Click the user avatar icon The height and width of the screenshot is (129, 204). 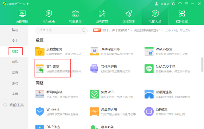[x=156, y=4]
